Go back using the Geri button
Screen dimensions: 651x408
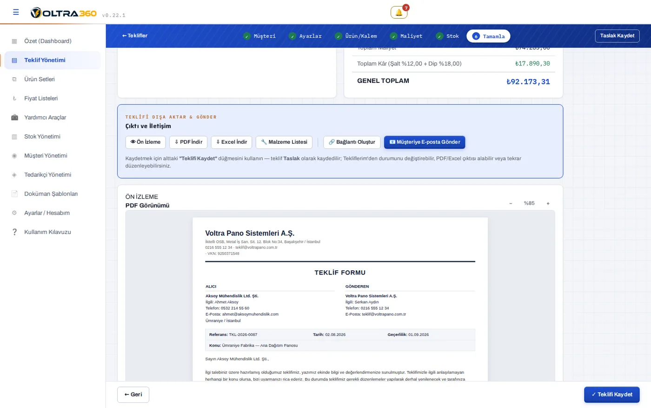pyautogui.click(x=133, y=395)
